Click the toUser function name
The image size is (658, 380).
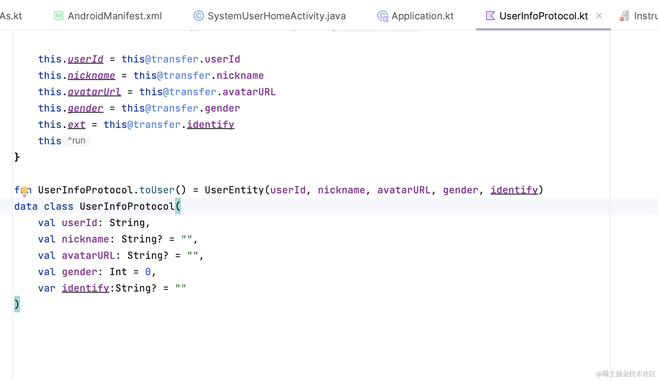point(157,190)
